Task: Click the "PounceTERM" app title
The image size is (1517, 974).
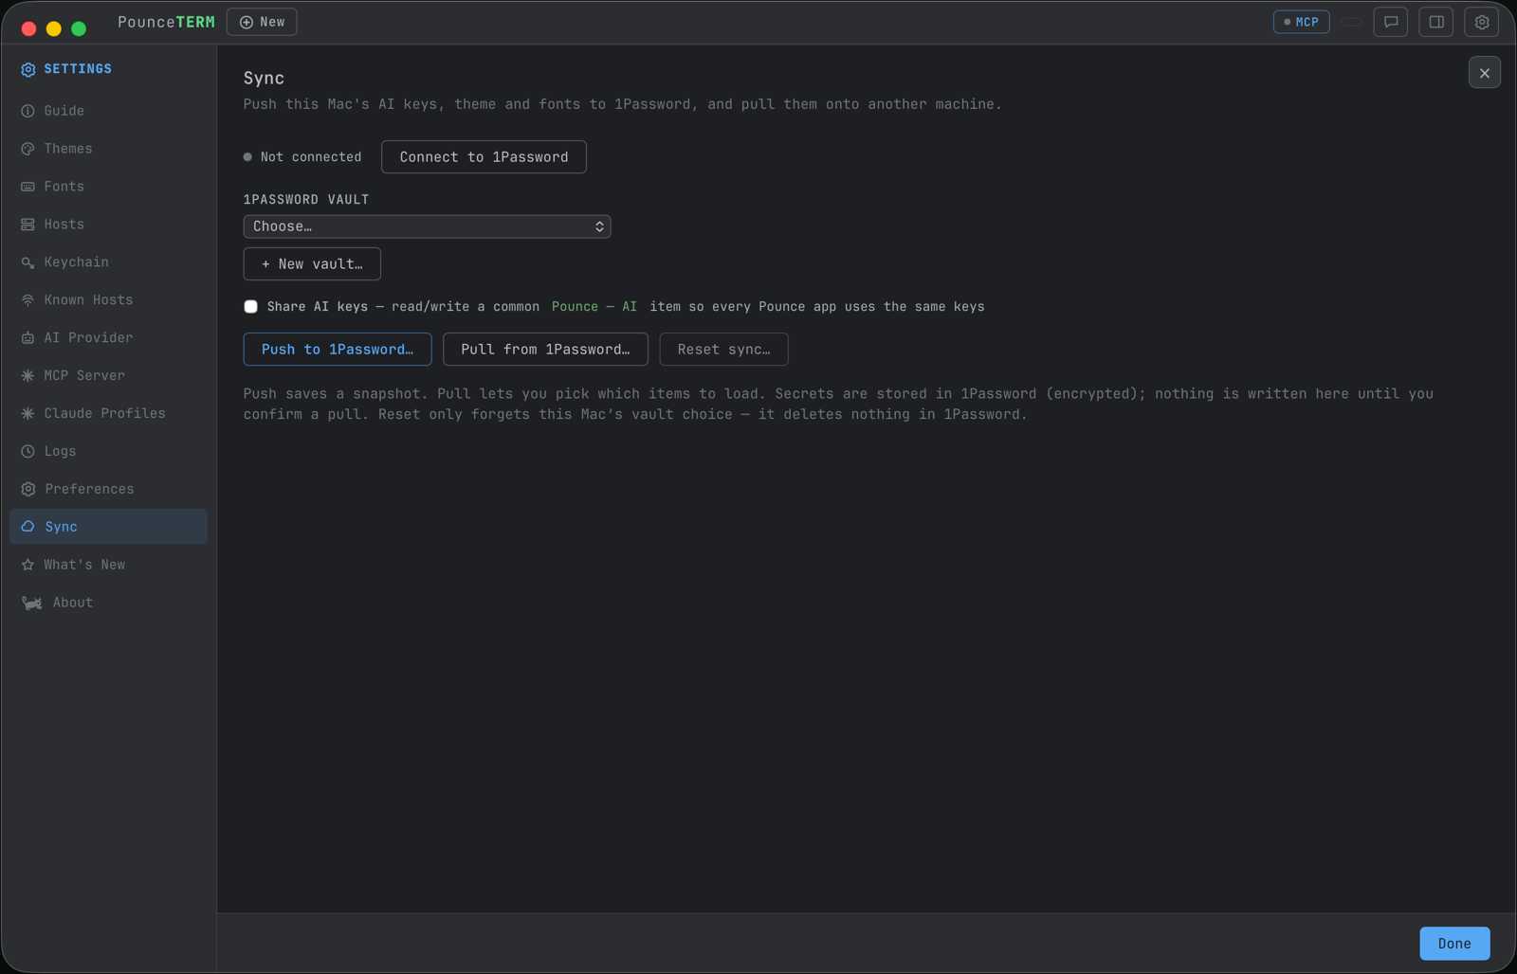Action: [166, 22]
